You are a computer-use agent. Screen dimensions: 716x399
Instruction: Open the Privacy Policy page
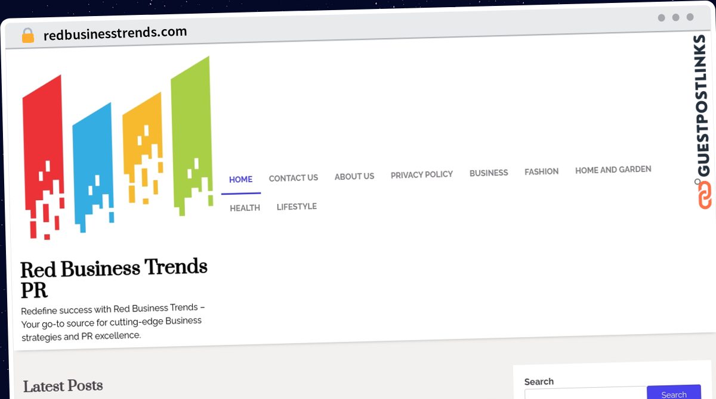click(x=422, y=174)
